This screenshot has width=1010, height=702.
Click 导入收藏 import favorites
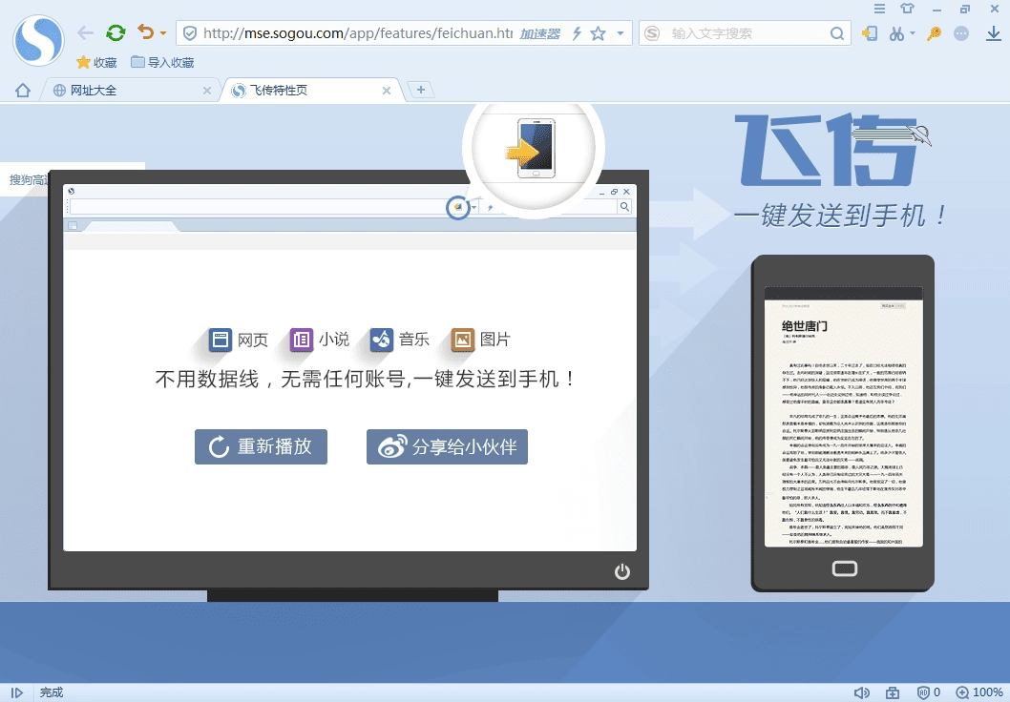[x=162, y=62]
